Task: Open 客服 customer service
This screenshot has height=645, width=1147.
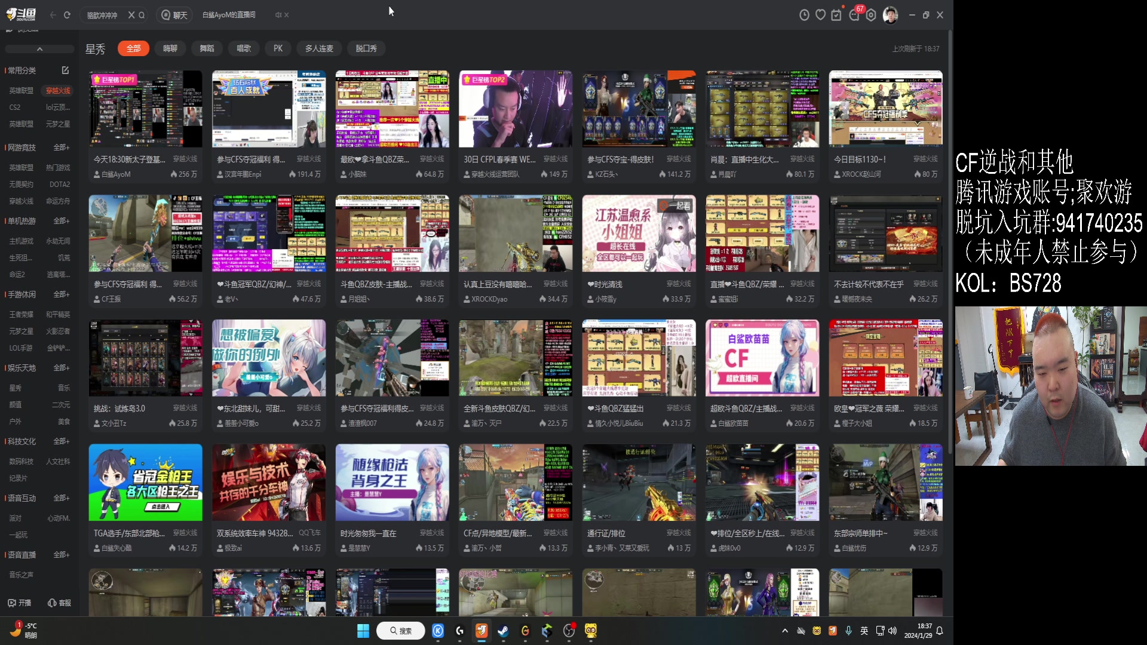Action: click(59, 603)
